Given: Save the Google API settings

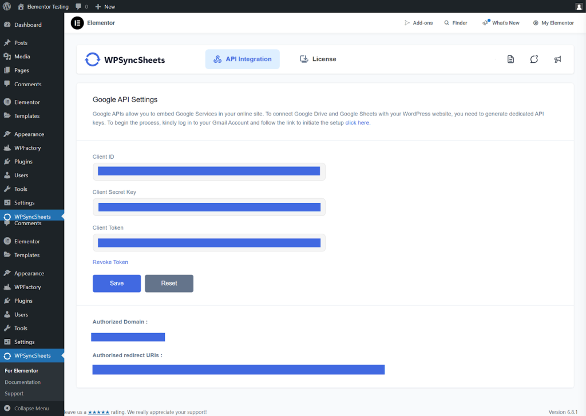Looking at the screenshot, I should click(x=117, y=283).
